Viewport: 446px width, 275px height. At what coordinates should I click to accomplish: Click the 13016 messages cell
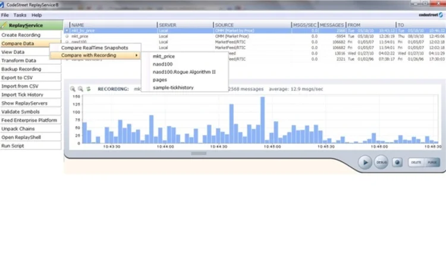coord(340,53)
